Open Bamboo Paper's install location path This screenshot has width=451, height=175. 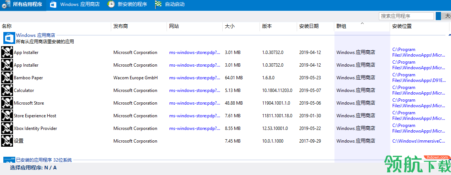coord(419,78)
